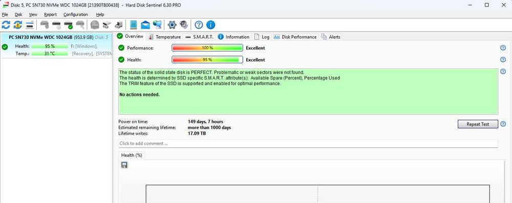The height and width of the screenshot is (203, 512).
Task: Click the Health 95 % bar in disk list
Action: (x=50, y=46)
